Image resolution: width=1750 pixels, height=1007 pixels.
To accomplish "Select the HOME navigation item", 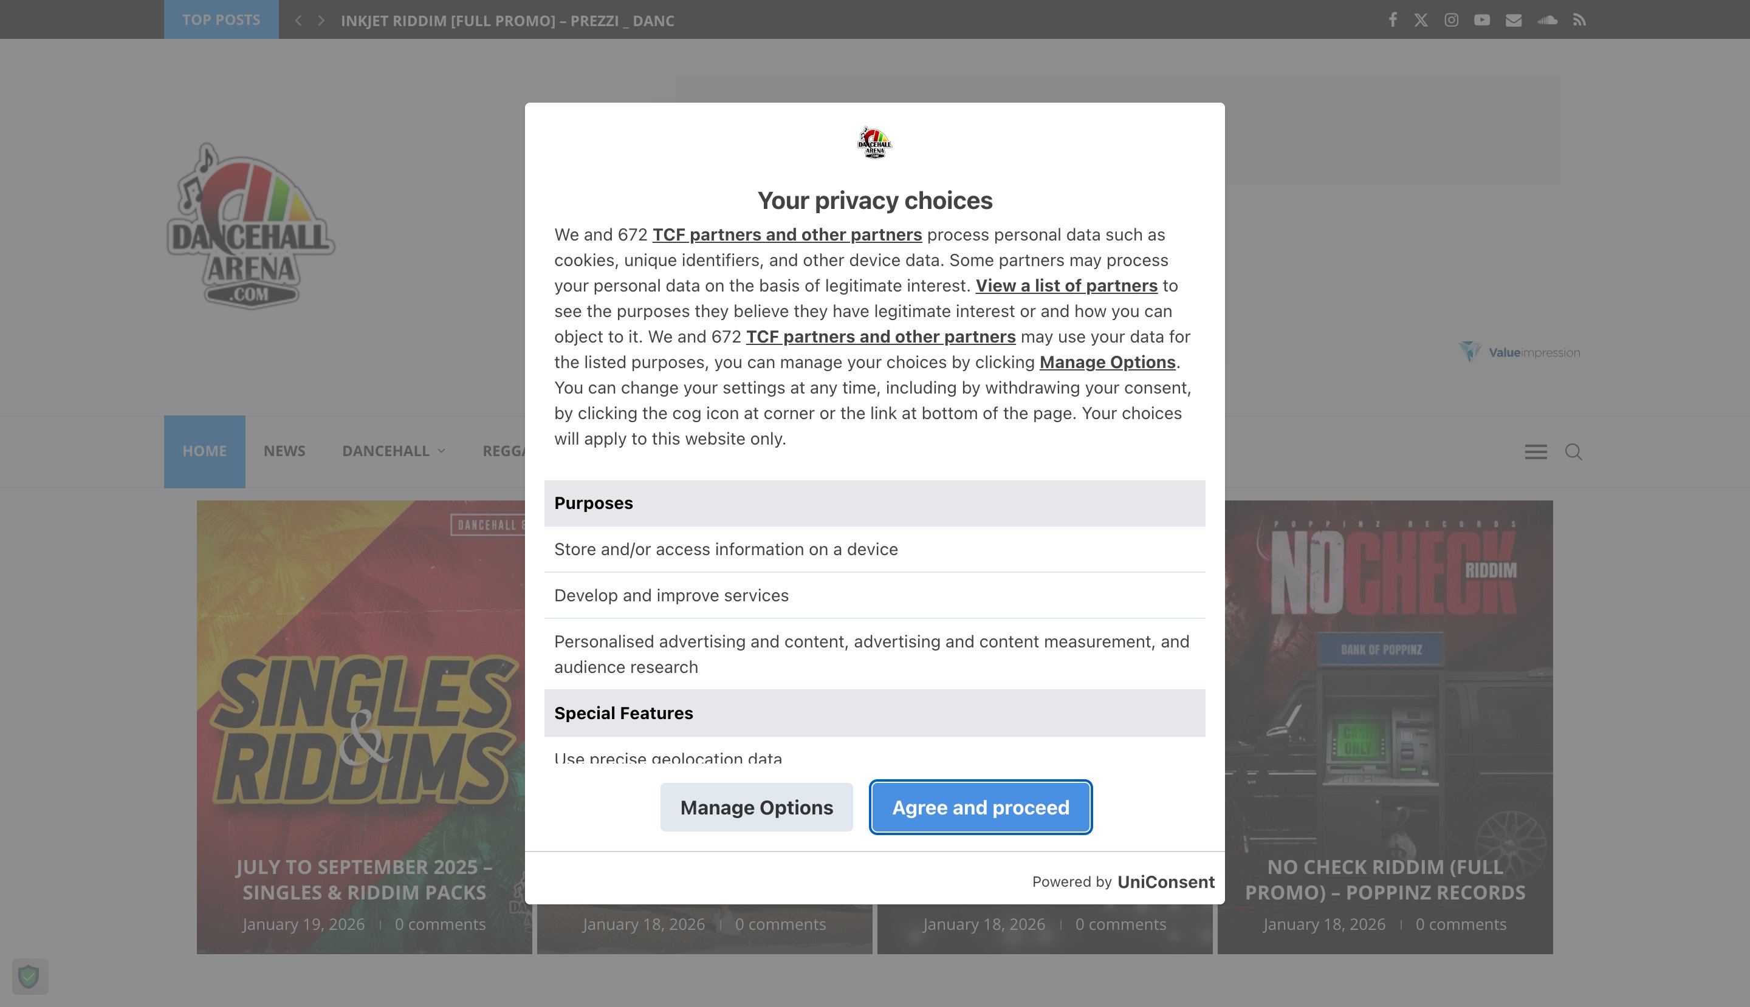I will pyautogui.click(x=204, y=451).
